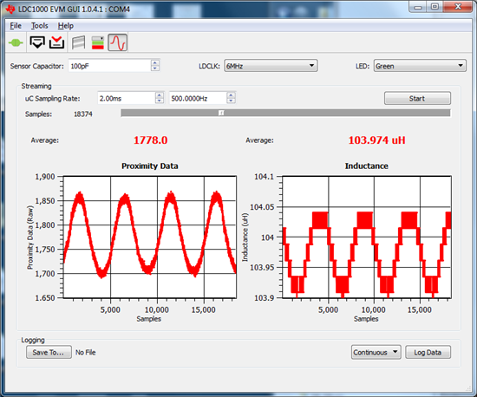Open the gray register pages icon
The height and width of the screenshot is (397, 477).
(x=78, y=42)
